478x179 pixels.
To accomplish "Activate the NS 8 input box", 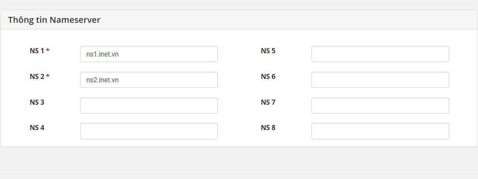I will point(380,131).
